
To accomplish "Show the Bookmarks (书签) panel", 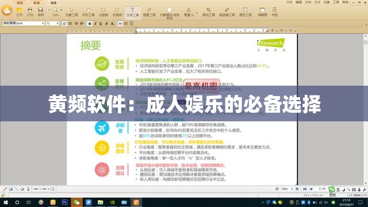I will (274, 11).
